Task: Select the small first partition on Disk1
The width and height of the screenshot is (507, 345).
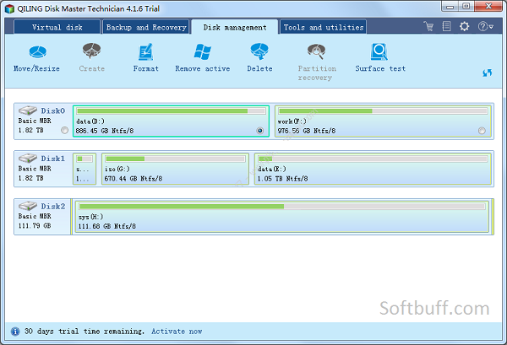Action: (x=84, y=169)
